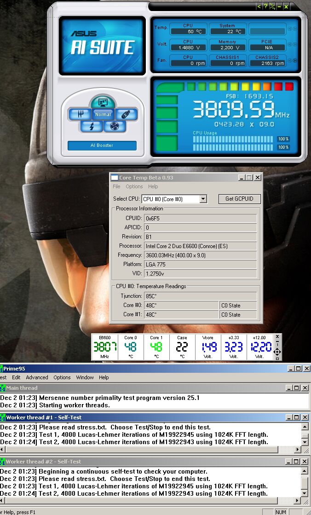The width and height of the screenshot is (311, 515).
Task: Toggle the Celsius/Fahrenheit unit icon in AI Suite
Action: (272, 6)
